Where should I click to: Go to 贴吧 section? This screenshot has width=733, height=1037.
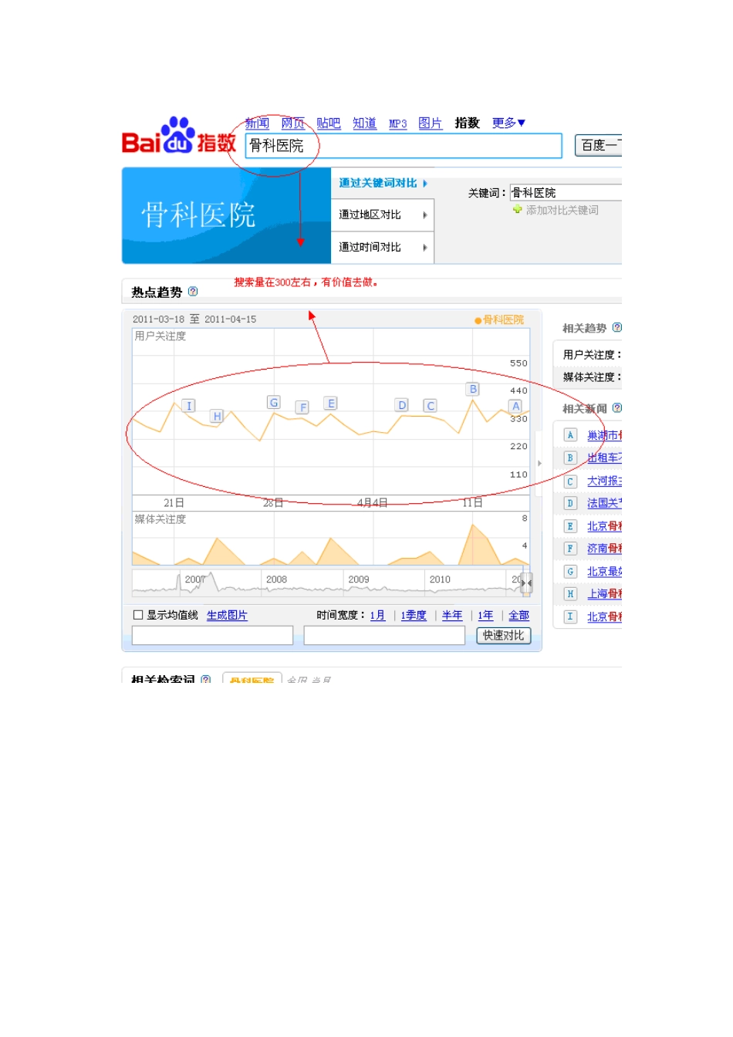[x=329, y=123]
